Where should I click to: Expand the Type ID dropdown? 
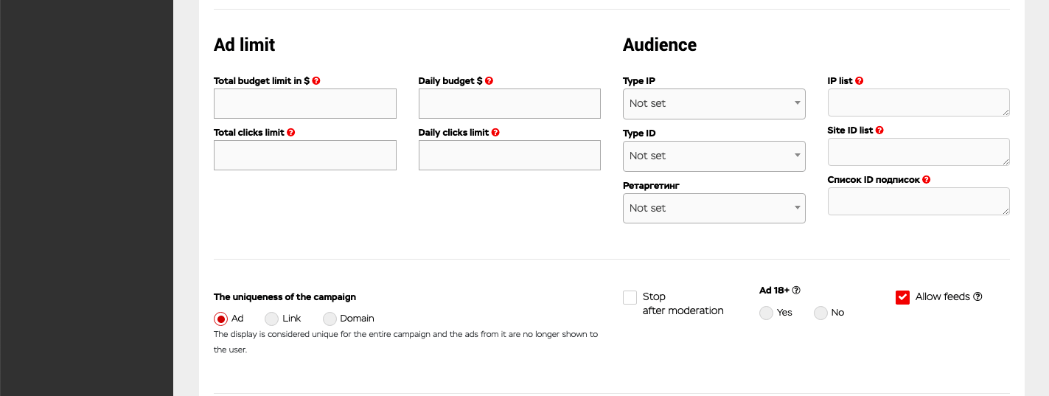pos(714,156)
